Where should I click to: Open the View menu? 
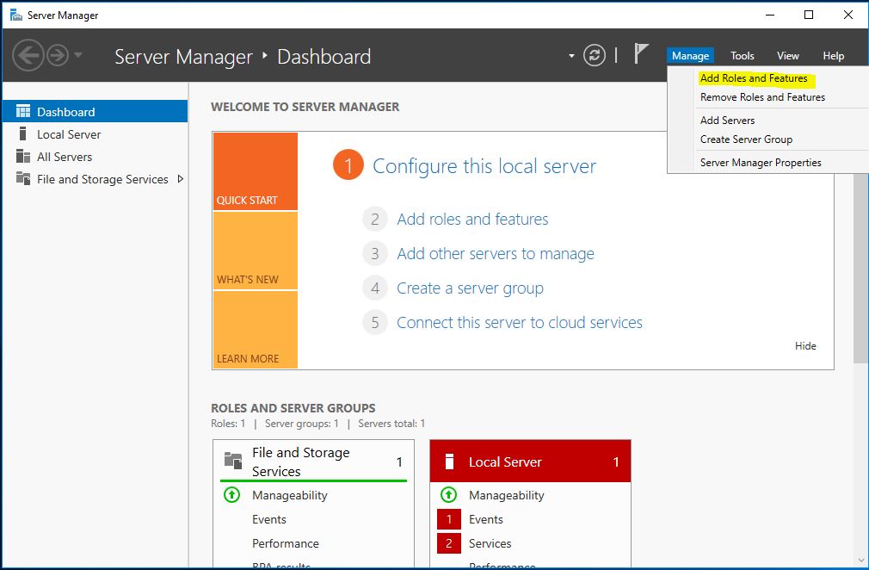point(787,56)
